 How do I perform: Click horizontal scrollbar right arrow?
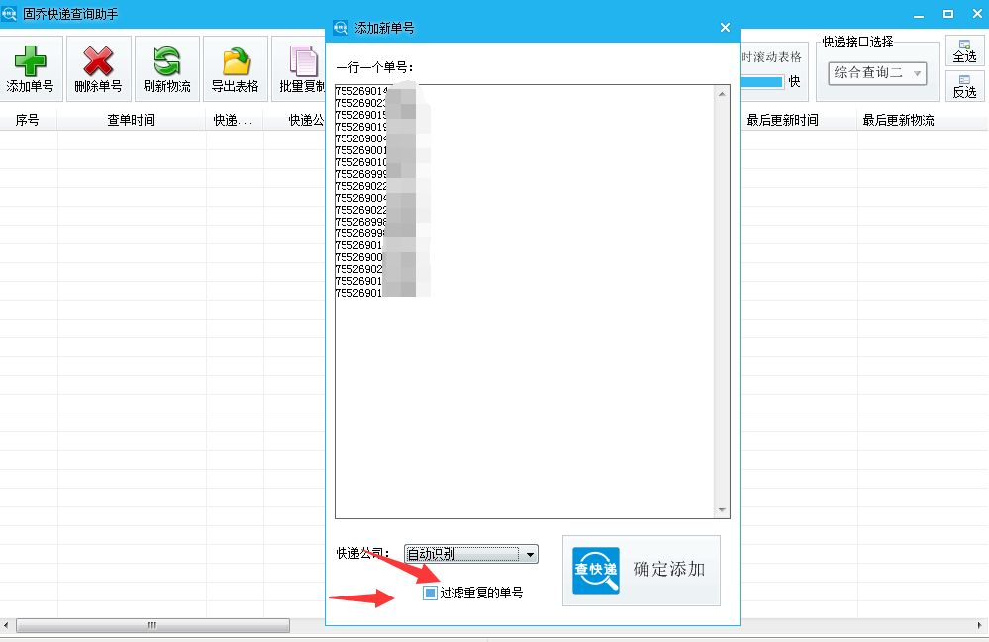979,625
